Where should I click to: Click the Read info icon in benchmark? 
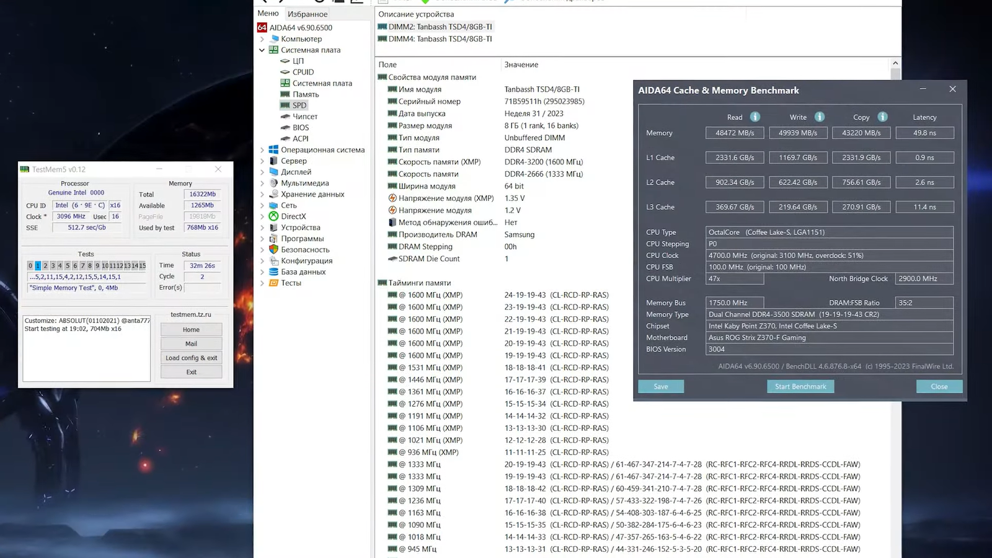755,117
